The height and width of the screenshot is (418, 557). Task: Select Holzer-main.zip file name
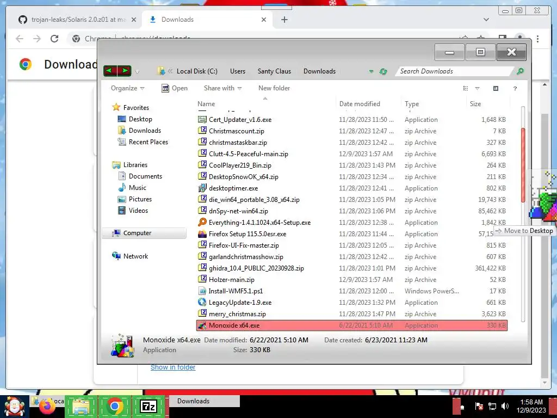point(231,279)
